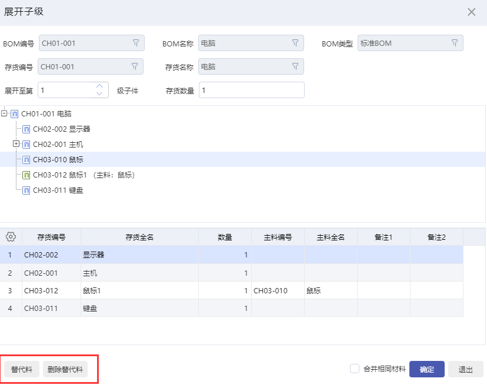
Task: Click the blue icon beside CH03-011 键盘
Action: (x=26, y=190)
